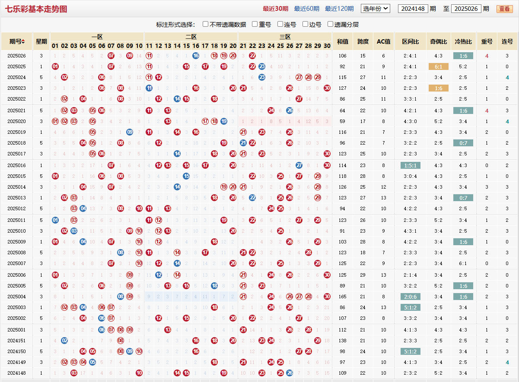Select period number 2025020

click(16, 121)
